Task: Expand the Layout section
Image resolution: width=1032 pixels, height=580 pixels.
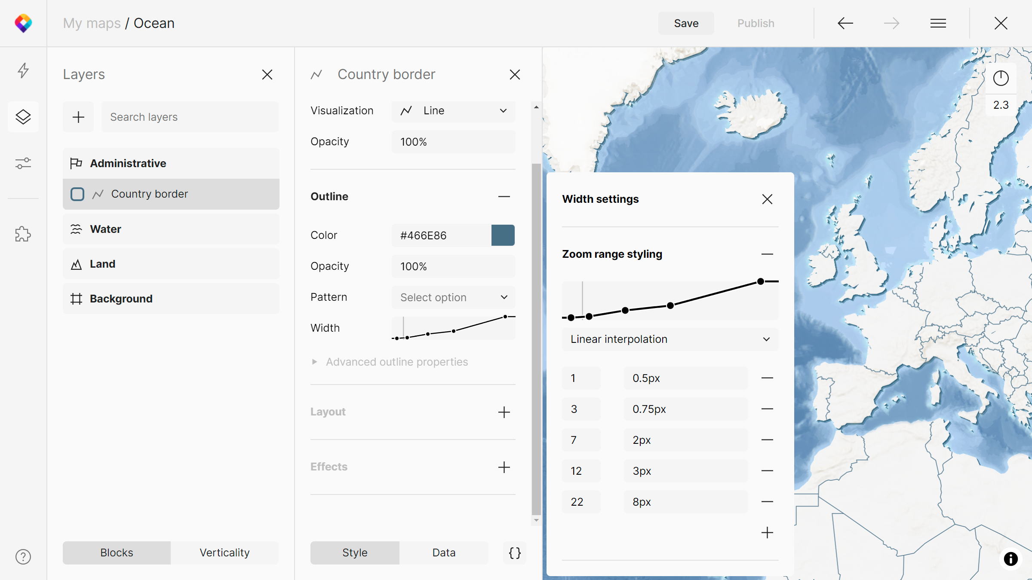Action: pos(504,412)
